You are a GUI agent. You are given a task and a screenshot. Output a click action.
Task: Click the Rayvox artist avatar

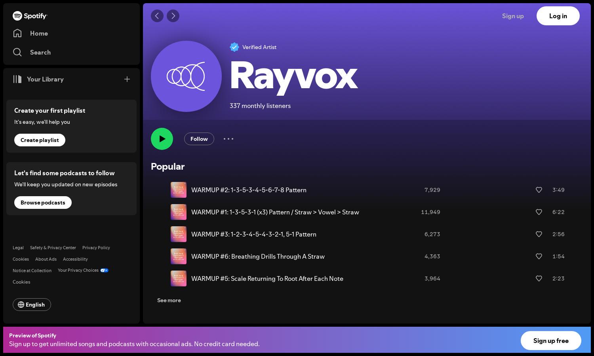tap(186, 76)
